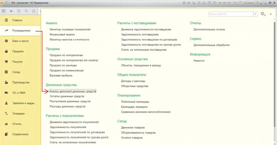Viewport: 277px width, 145px height.
Task: Open the sections menu grid icon
Action: [4, 11]
